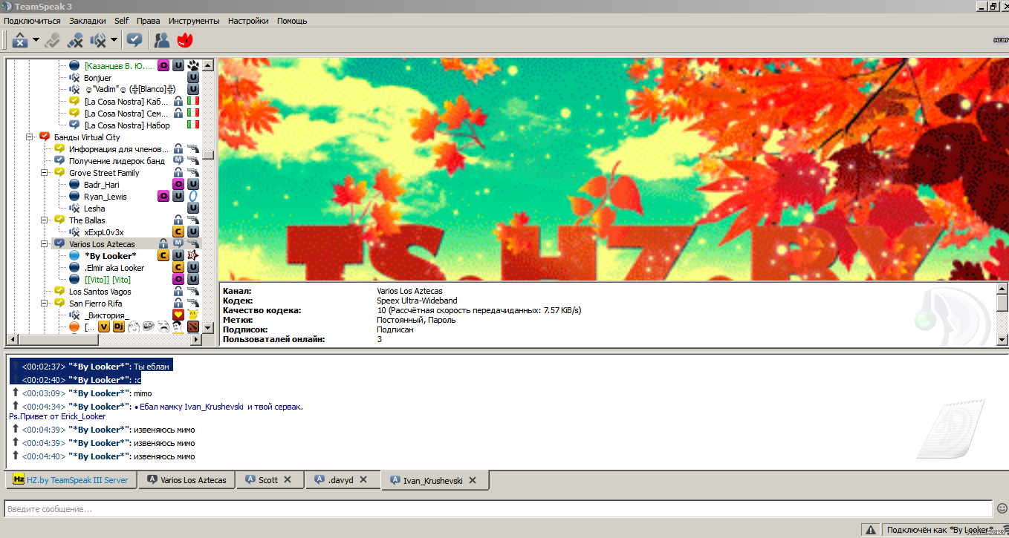1009x538 pixels.
Task: Click the muted speaker icon beside Lesha
Action: 74,209
